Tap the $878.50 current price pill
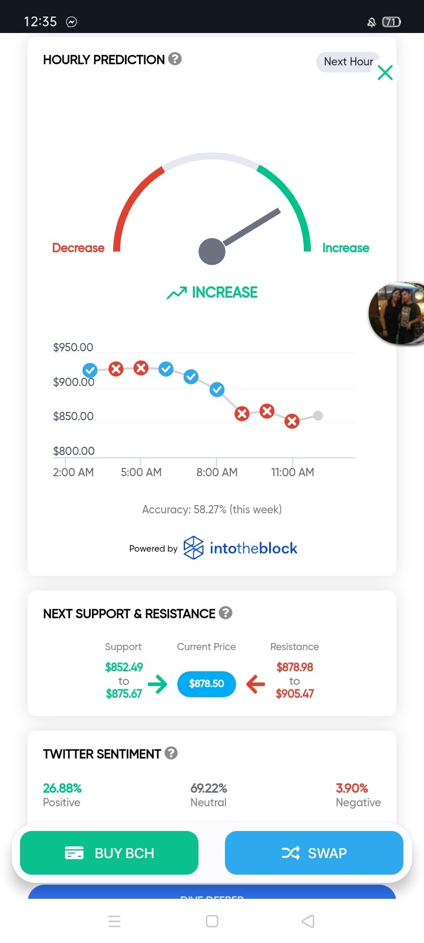424x943 pixels. (x=207, y=684)
